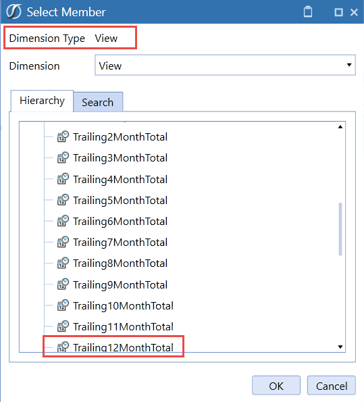Click the scroll up arrow of the hierarchy list
This screenshot has width=364, height=402.
(x=340, y=127)
